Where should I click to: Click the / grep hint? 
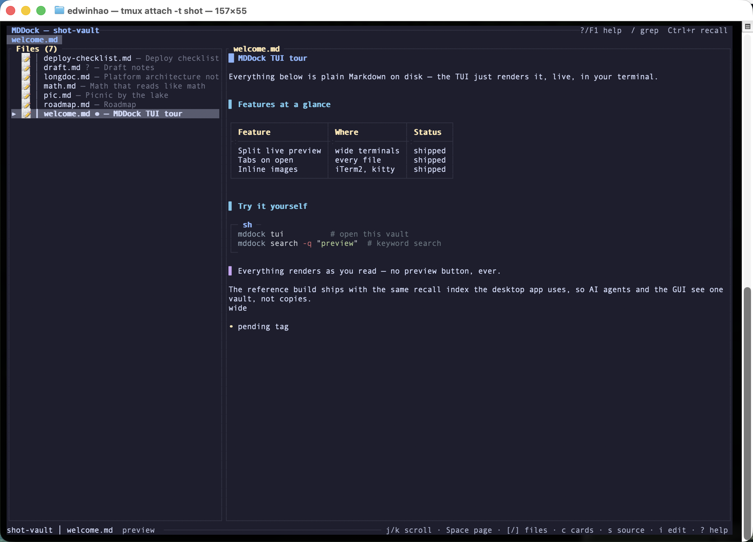[x=644, y=30]
